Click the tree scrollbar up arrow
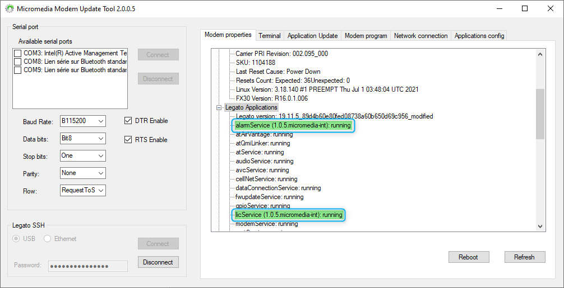 tap(540, 54)
